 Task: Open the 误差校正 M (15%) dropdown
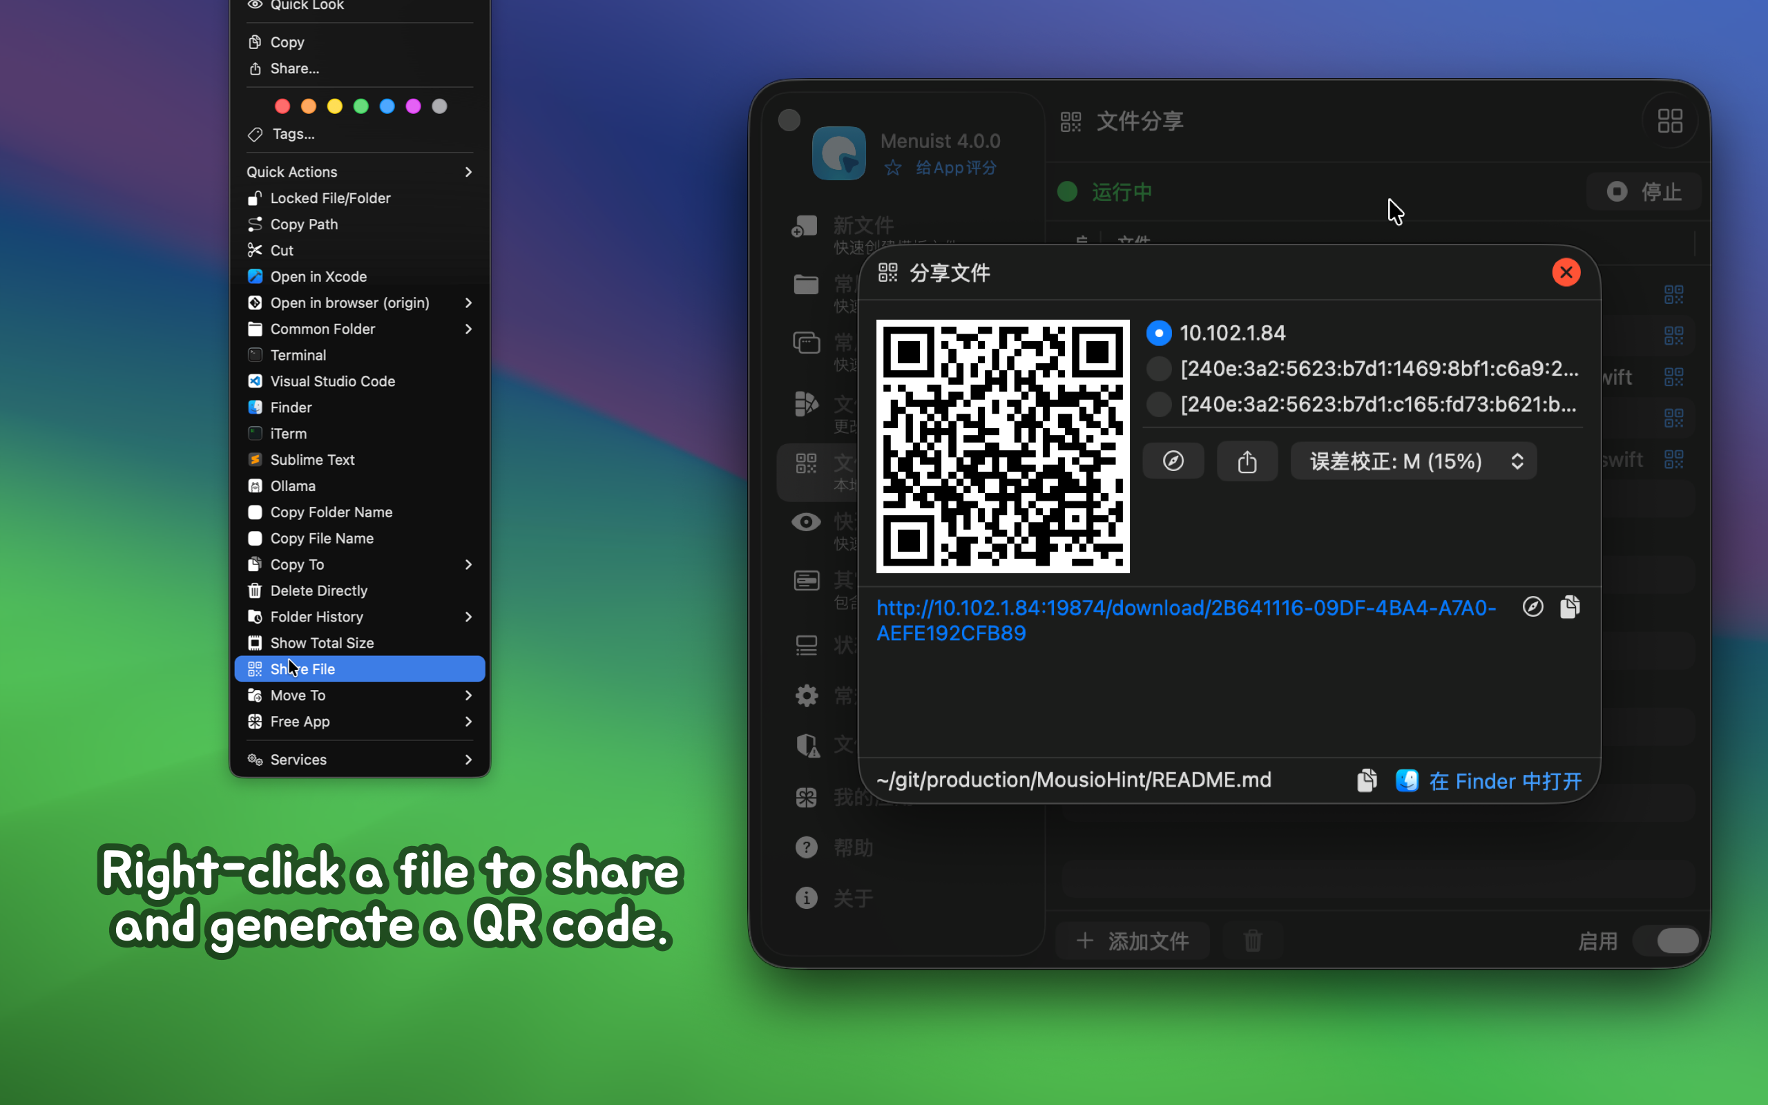click(1413, 461)
